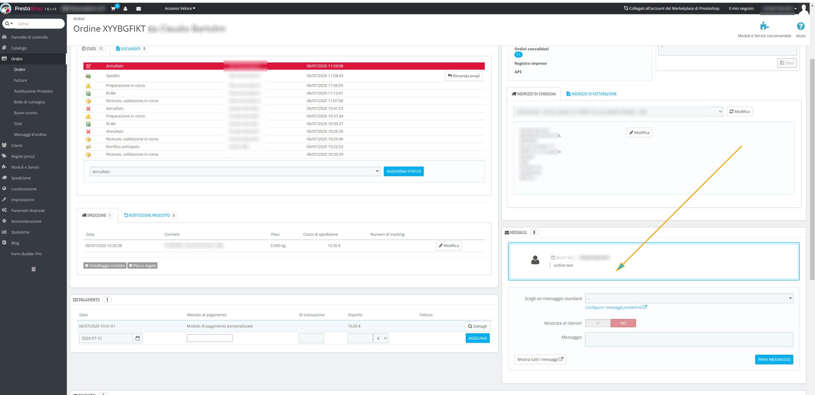Viewport: 815px width, 395px height.
Task: Open the order status dropdown showing Annullato
Action: point(235,172)
